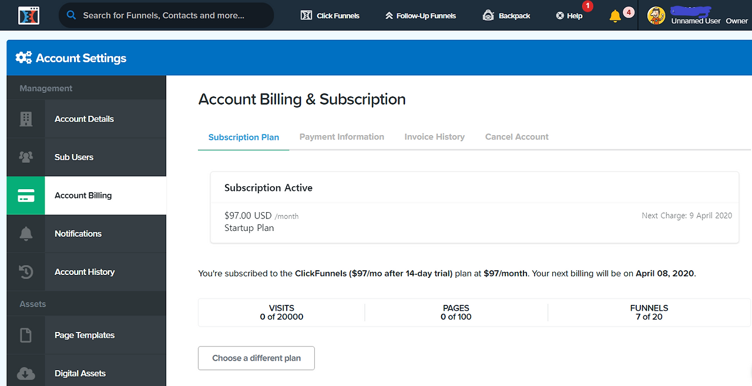Viewport: 752px width, 386px height.
Task: Click the Choose a different plan button
Action: 256,358
